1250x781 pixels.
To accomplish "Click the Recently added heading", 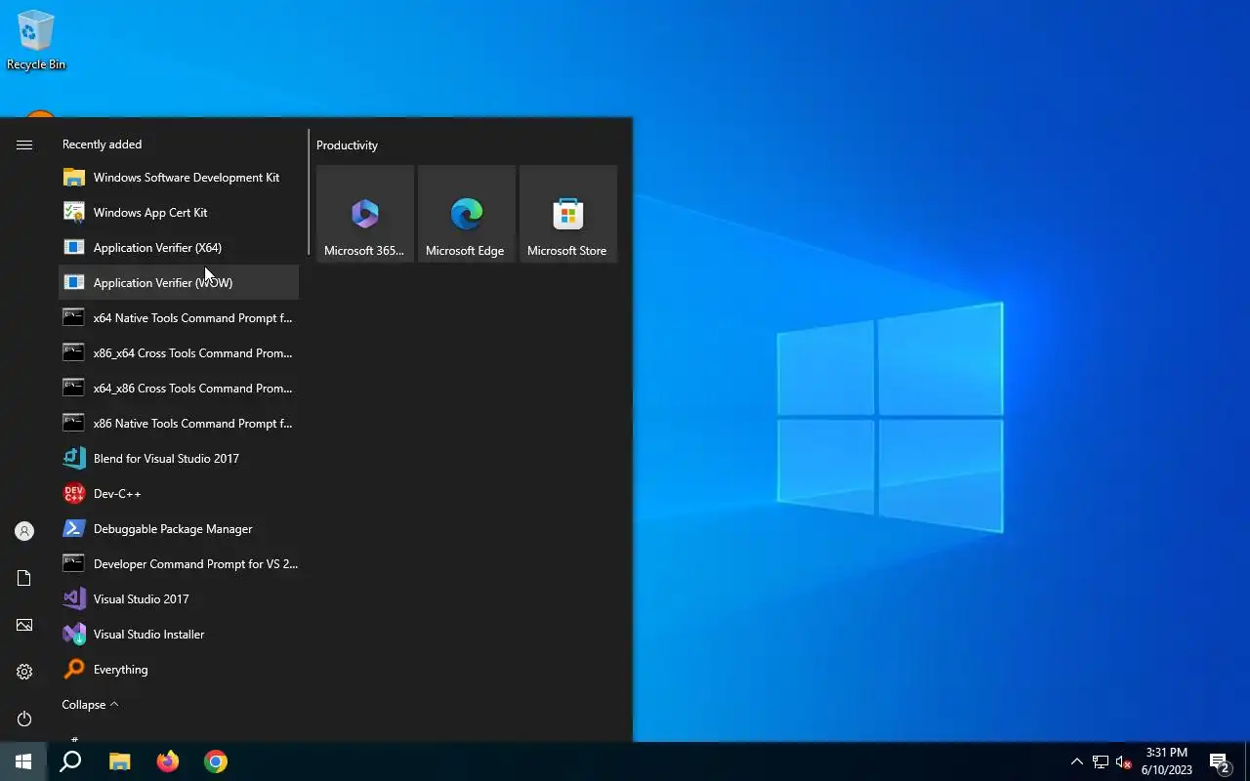I will pyautogui.click(x=102, y=144).
